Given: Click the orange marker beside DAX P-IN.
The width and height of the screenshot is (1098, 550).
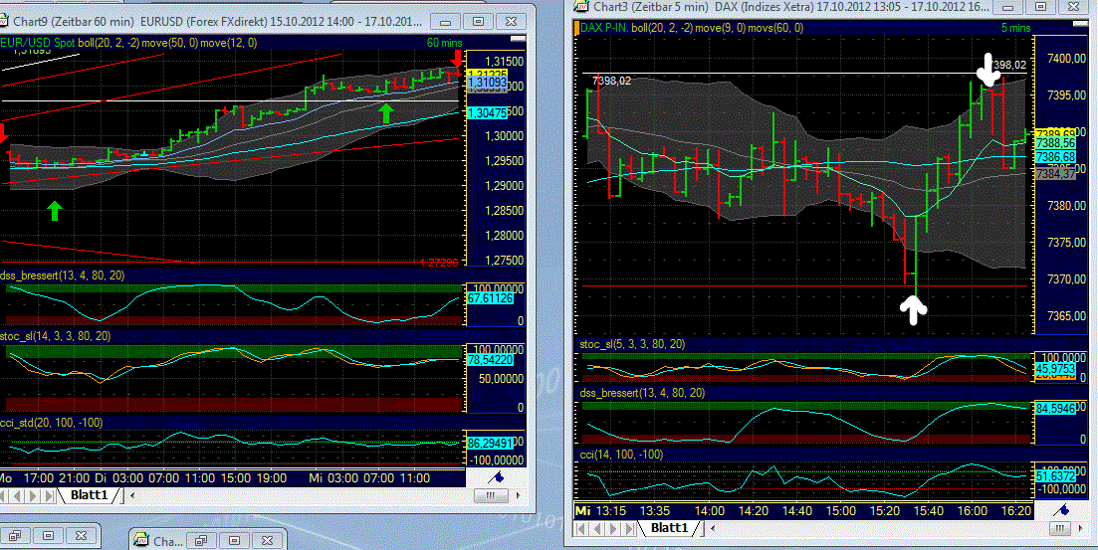Looking at the screenshot, I should tap(577, 28).
